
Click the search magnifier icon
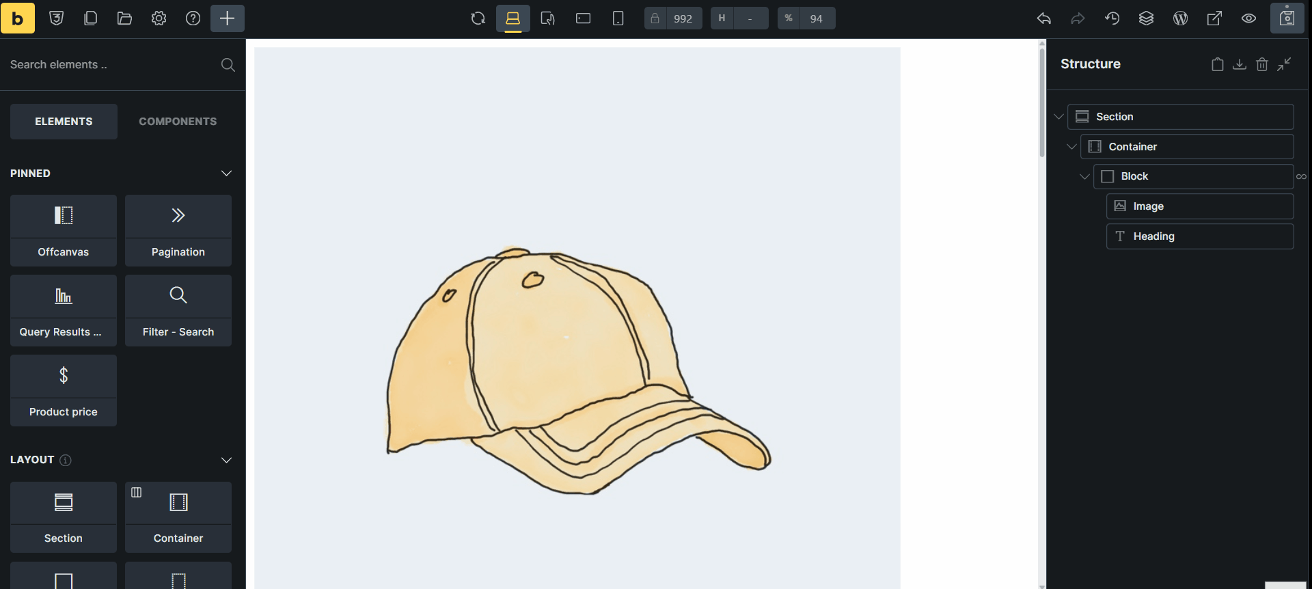tap(228, 64)
